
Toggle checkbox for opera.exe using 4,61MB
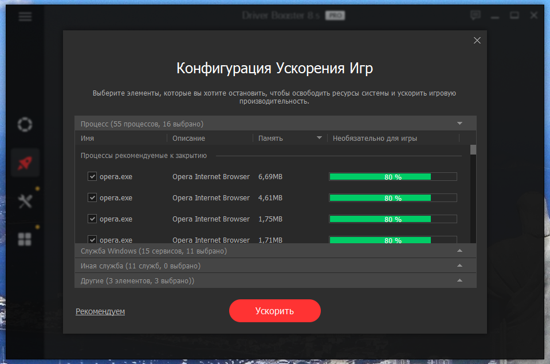click(x=92, y=198)
